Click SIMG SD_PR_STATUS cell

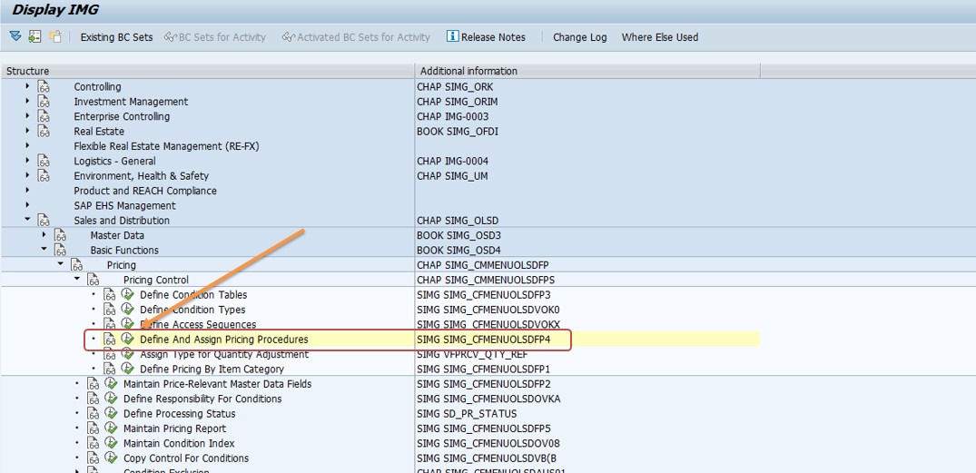467,413
